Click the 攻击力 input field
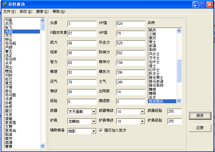Image resolution: width=215 pixels, height=152 pixels. (131, 43)
